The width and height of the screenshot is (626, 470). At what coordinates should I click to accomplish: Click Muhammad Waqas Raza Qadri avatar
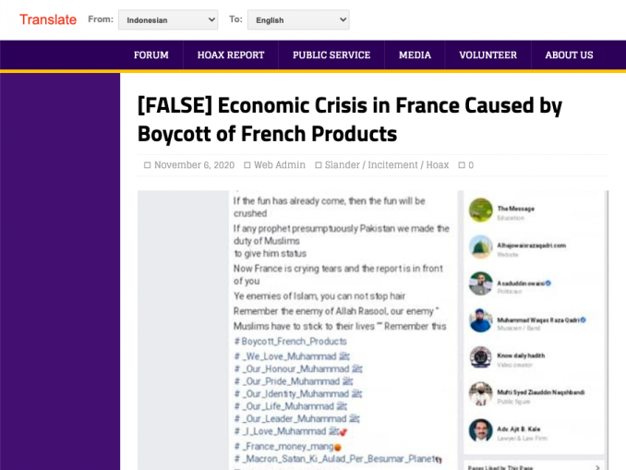(481, 320)
